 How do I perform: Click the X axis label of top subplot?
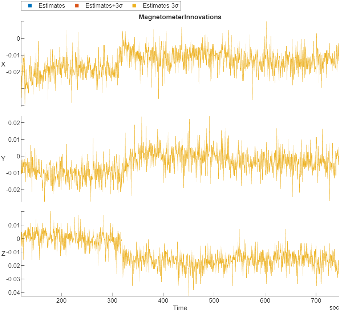pos(3,64)
